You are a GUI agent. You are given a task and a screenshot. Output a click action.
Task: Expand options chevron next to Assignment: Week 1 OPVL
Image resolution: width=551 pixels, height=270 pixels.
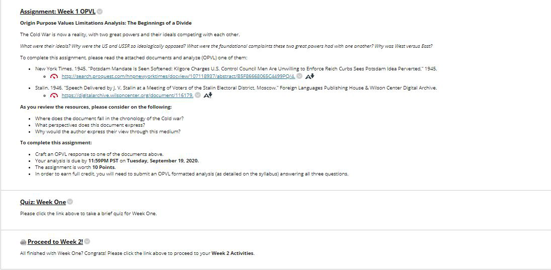point(100,12)
